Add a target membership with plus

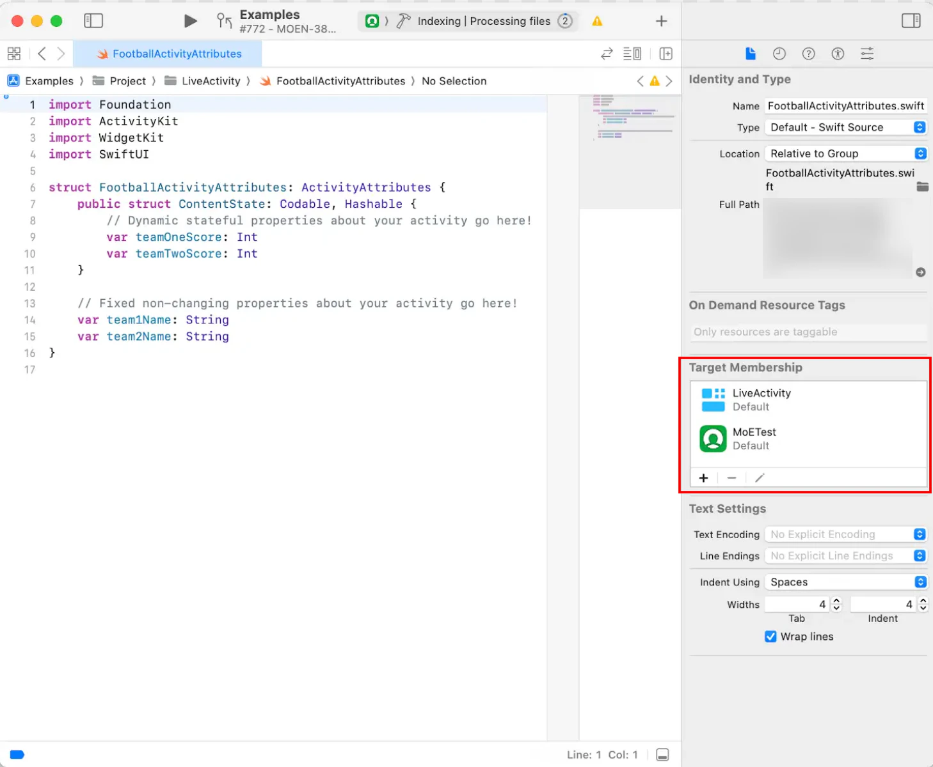703,478
